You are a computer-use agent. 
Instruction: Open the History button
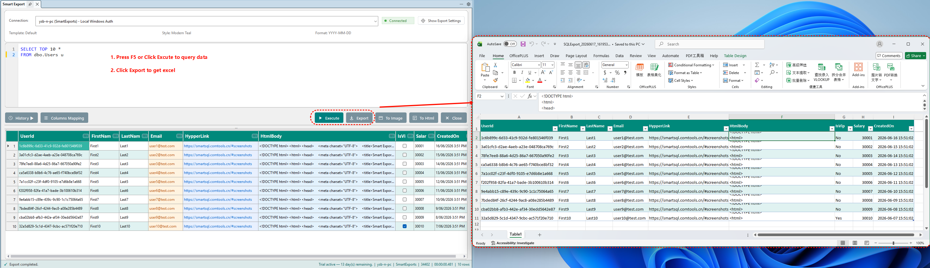point(21,118)
